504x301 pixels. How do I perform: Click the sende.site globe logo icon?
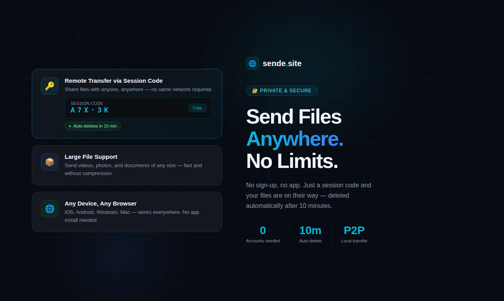(x=252, y=63)
